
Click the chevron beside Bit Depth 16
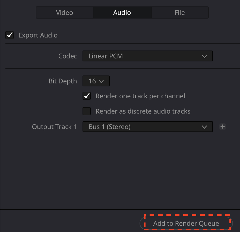[x=102, y=81]
